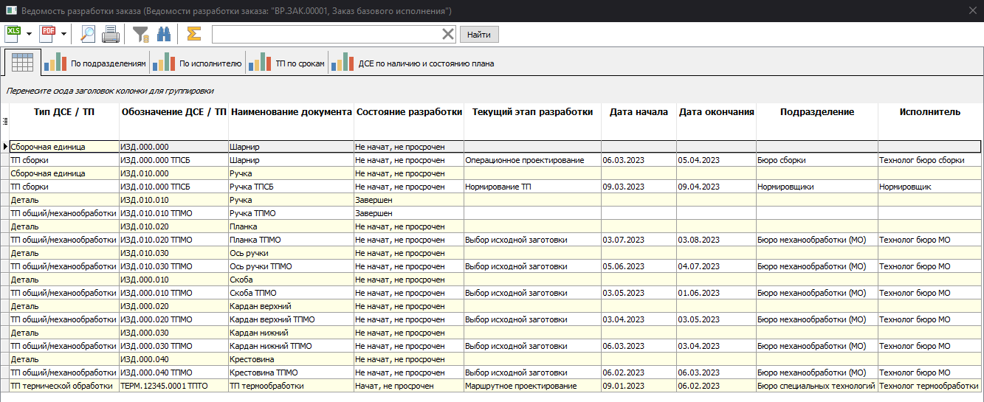
Task: Open the filter funnel tool
Action: click(140, 33)
